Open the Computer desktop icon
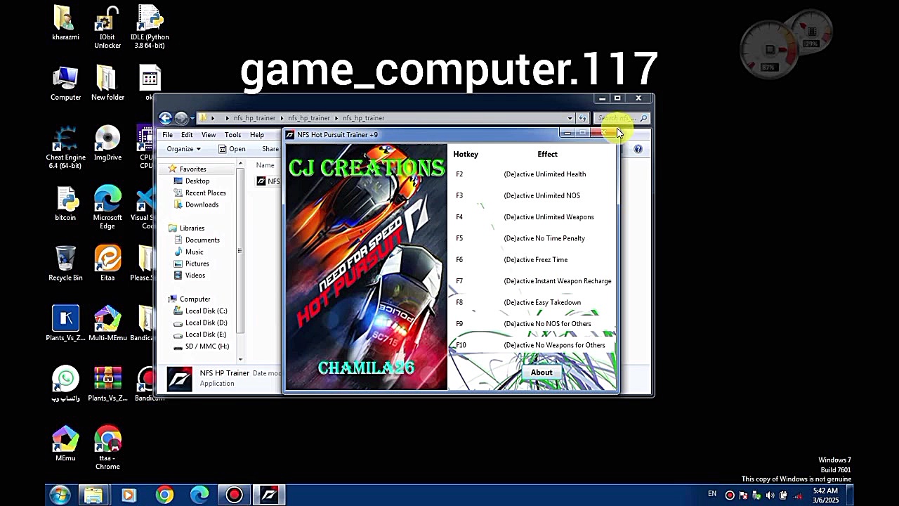This screenshot has width=899, height=506. 65,83
